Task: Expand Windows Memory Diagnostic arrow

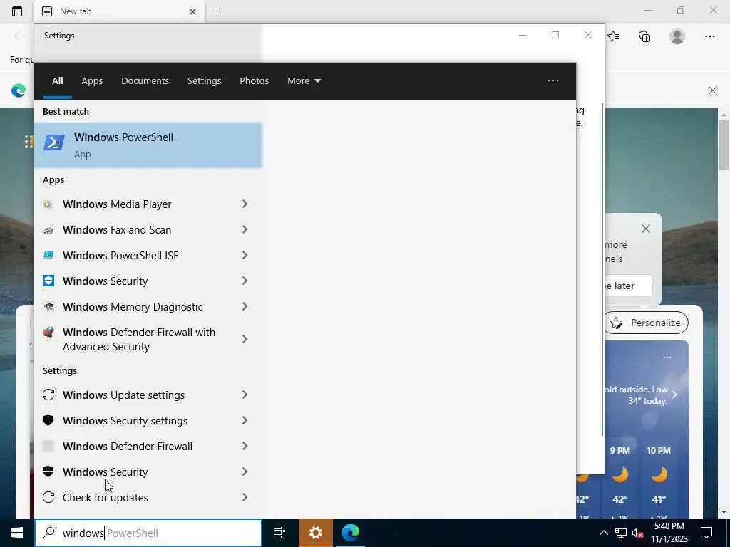Action: click(245, 306)
